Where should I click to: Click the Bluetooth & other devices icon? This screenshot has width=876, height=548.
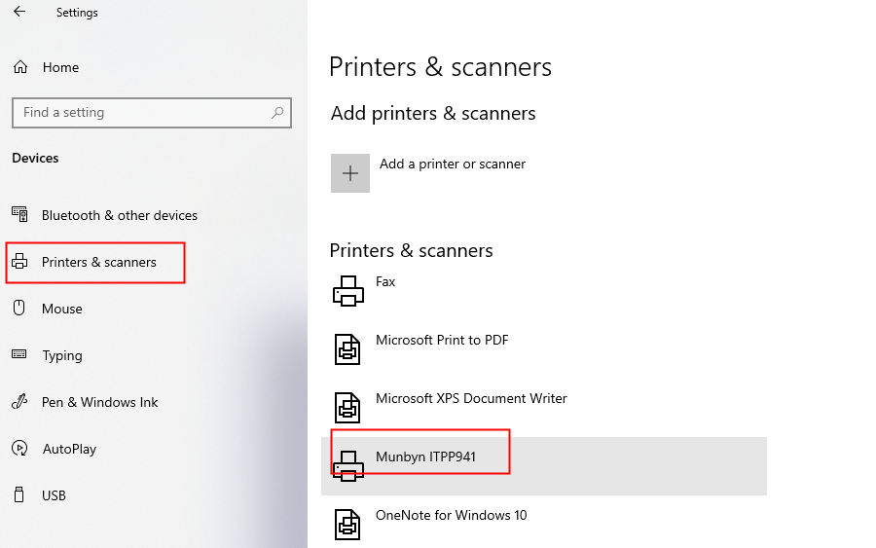[x=19, y=214]
